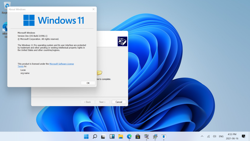Open Microsoft Software License Terms link

tap(46, 65)
